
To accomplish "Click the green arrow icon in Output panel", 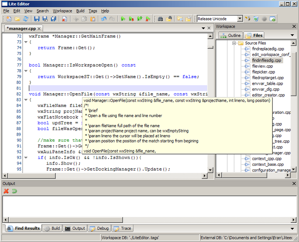I will tap(15, 191).
